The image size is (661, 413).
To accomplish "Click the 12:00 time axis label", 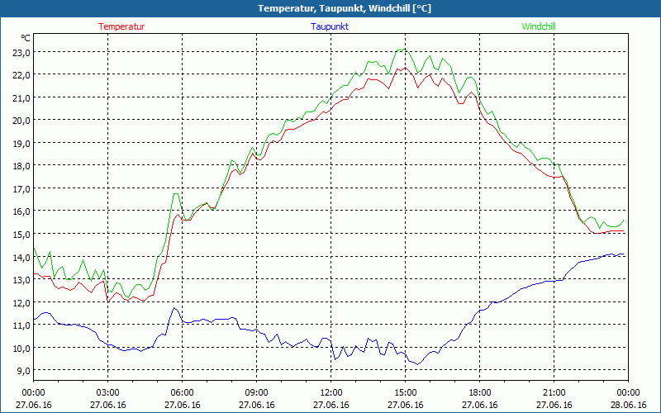I will point(331,393).
